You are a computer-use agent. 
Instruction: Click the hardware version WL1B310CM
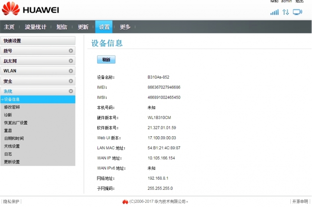(x=159, y=118)
